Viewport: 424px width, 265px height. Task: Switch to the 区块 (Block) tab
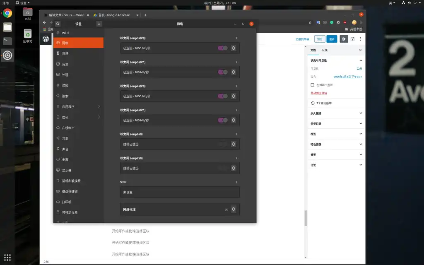(x=325, y=50)
